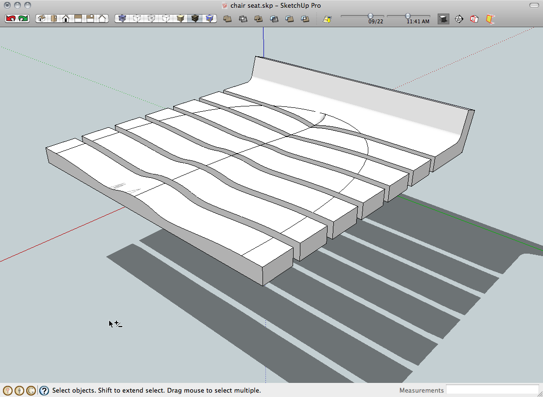Screen dimensions: 543x397
Task: Toggle Display Section Cuts
Action: (475, 19)
